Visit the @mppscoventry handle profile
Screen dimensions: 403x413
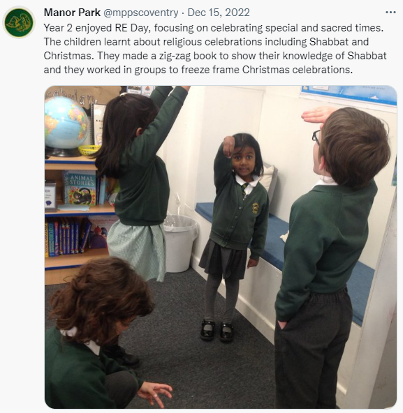click(140, 13)
